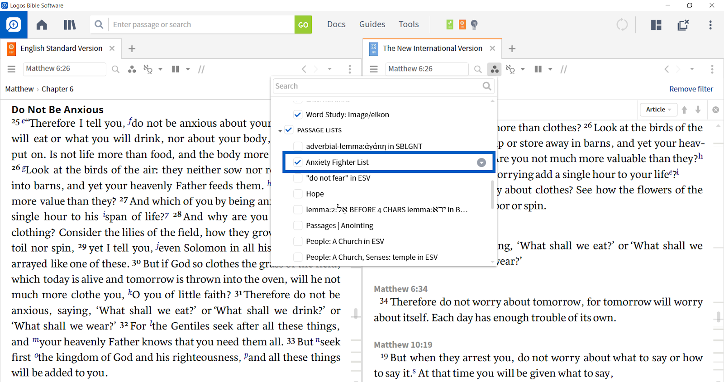Open the Logos home page icon
The image size is (724, 382).
[x=42, y=24]
